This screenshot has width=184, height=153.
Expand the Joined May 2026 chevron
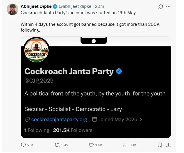[141, 119]
